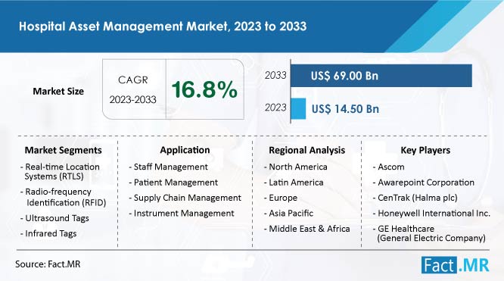Viewport: 504px width, 281px height.
Task: Click the US$ 69.00 Bn label
Action: click(344, 76)
